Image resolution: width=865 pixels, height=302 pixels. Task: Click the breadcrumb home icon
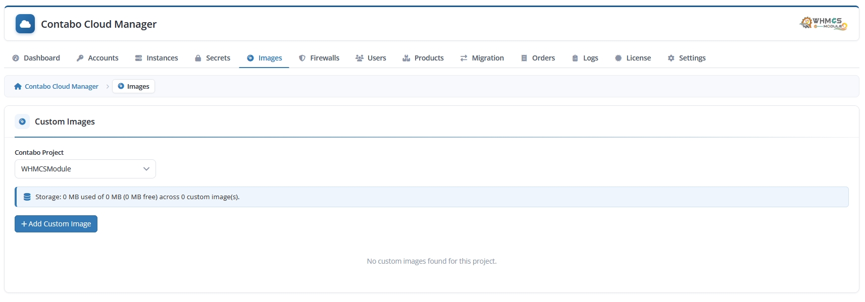[18, 86]
